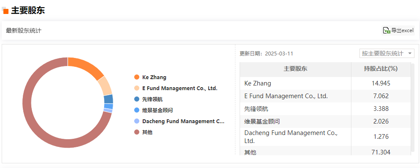Click the Ke Zhang table row
Screen dimensions: 420x168
pos(325,83)
